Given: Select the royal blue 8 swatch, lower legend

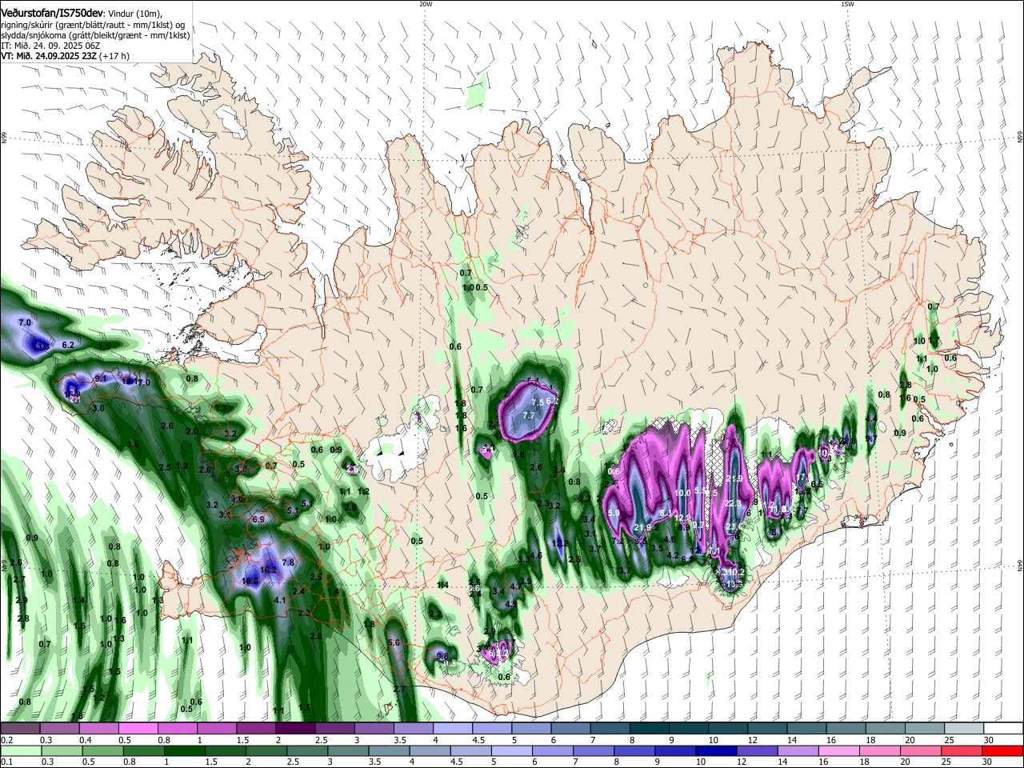Looking at the screenshot, I should (634, 750).
